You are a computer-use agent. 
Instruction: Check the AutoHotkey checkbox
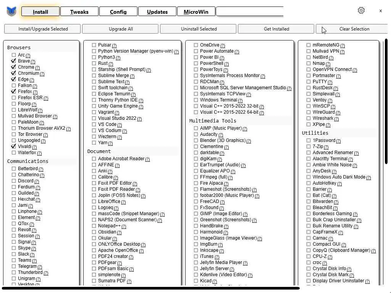point(309,183)
